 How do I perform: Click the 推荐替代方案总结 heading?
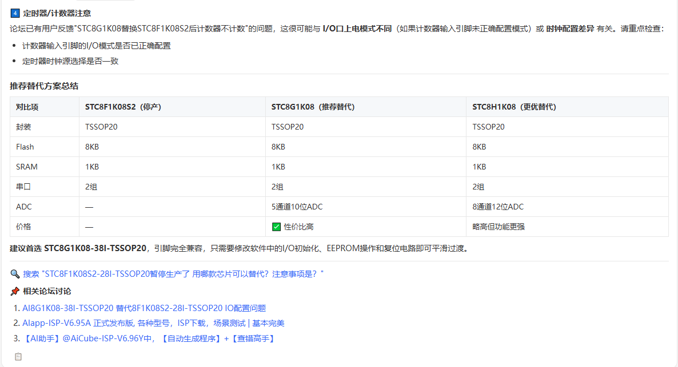[x=44, y=86]
